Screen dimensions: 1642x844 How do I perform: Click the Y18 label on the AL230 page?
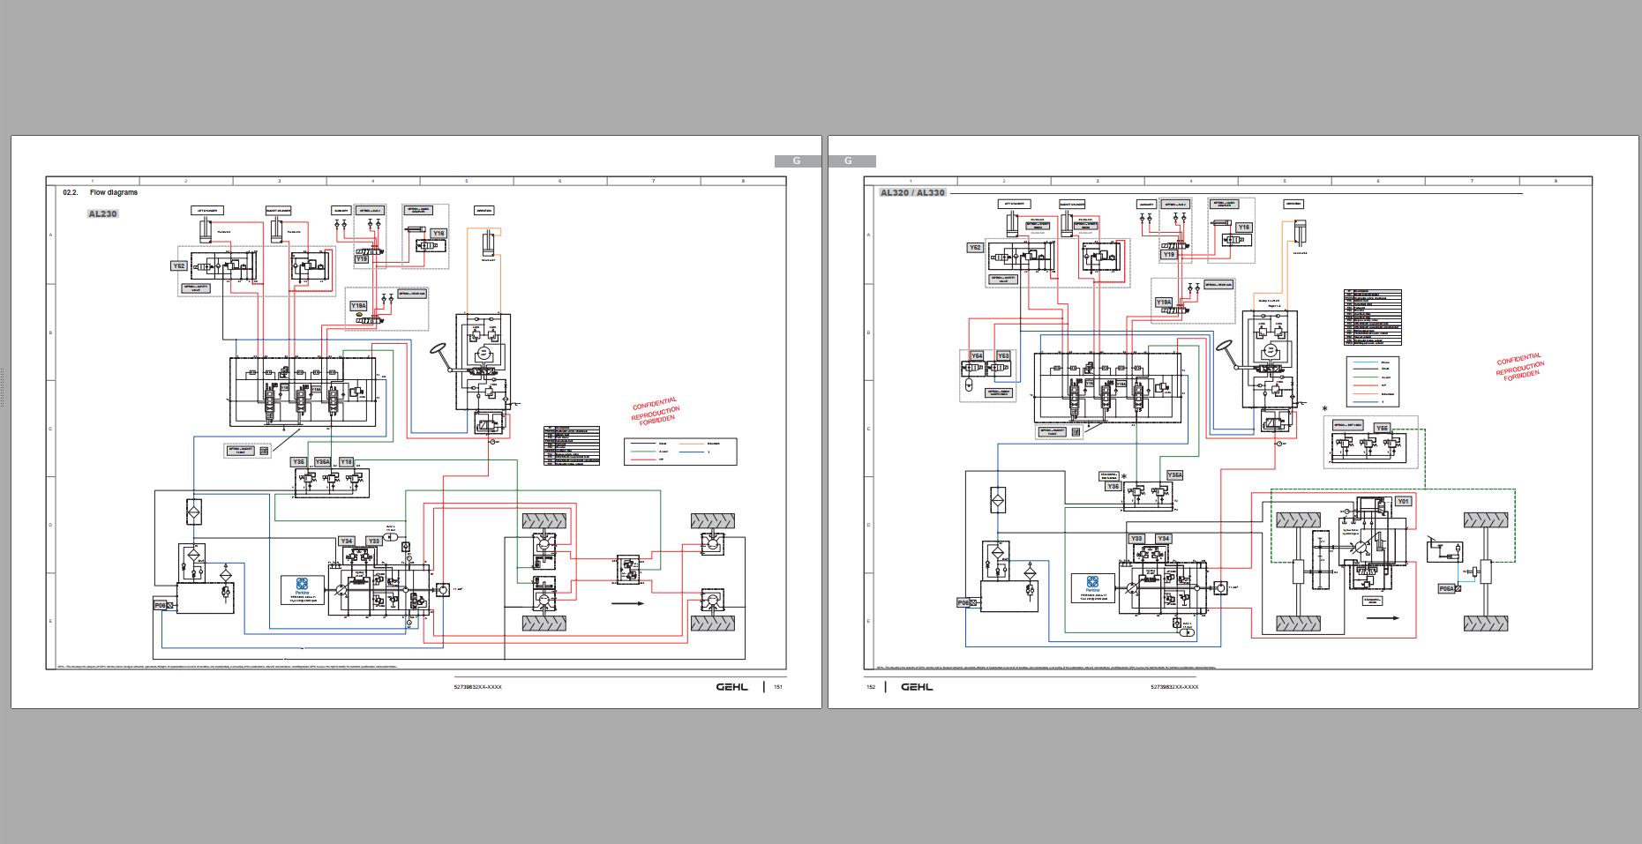pyautogui.click(x=346, y=462)
